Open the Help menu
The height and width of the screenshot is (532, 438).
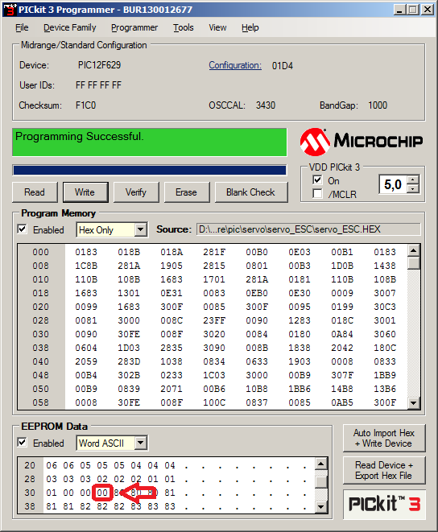click(x=250, y=27)
